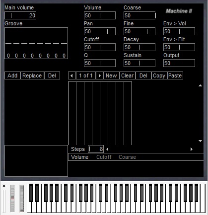Switch to the Volume step tab
208x215 pixels.
(80, 157)
